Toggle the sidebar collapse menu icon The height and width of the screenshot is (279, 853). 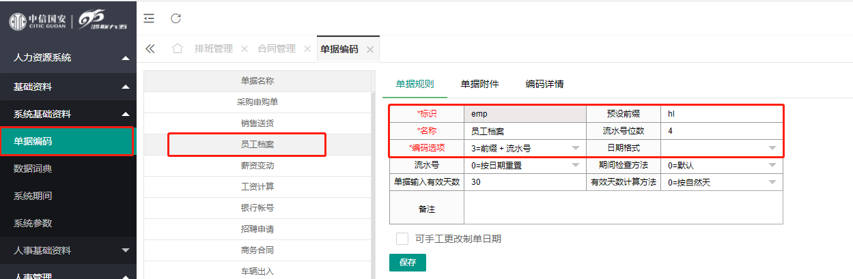[149, 18]
